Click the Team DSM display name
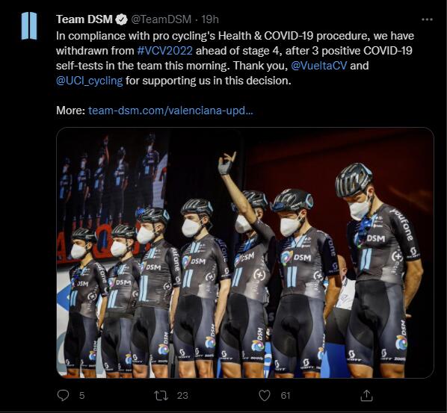This screenshot has height=413, width=447. tap(84, 19)
